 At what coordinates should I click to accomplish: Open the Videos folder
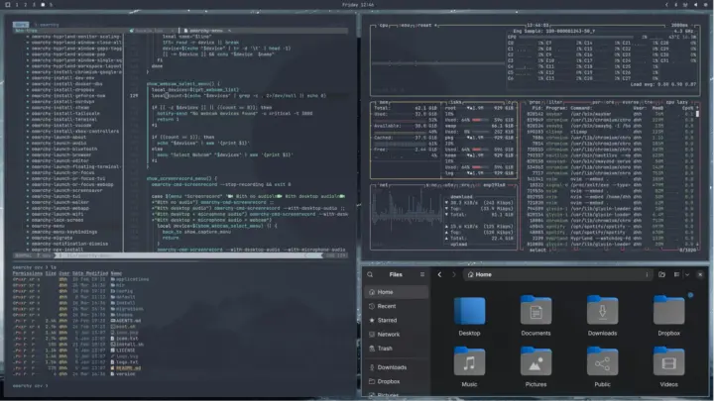click(x=669, y=367)
